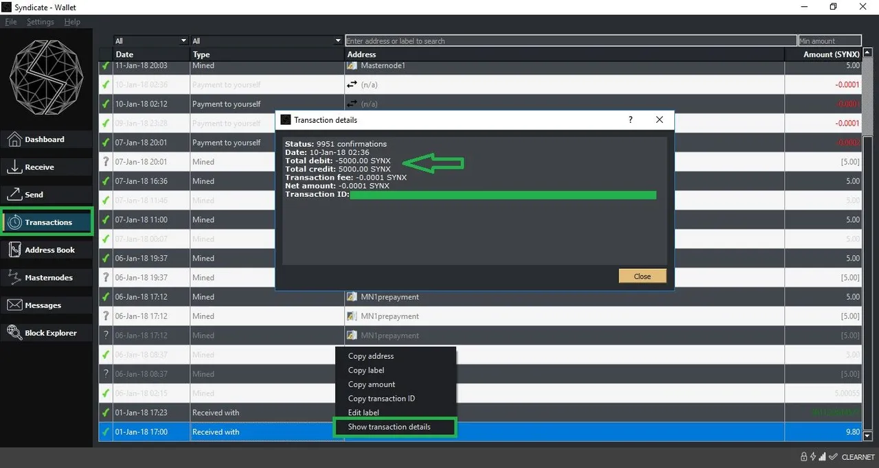Click 'Total credit: 5000.00 SYNX' line

(338, 169)
